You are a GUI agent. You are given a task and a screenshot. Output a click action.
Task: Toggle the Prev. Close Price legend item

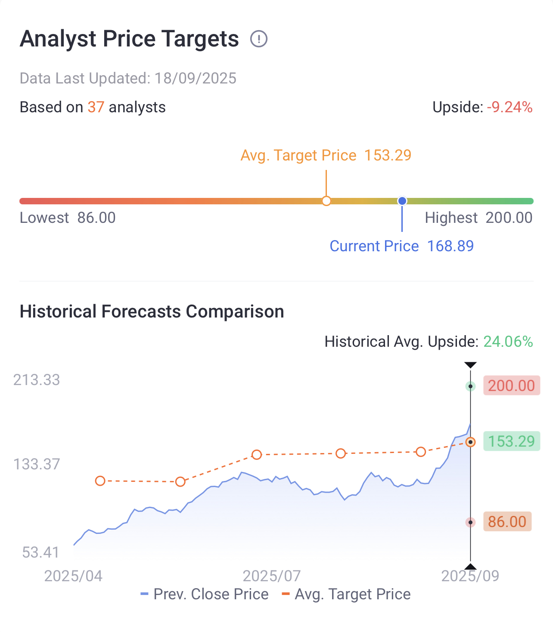205,594
